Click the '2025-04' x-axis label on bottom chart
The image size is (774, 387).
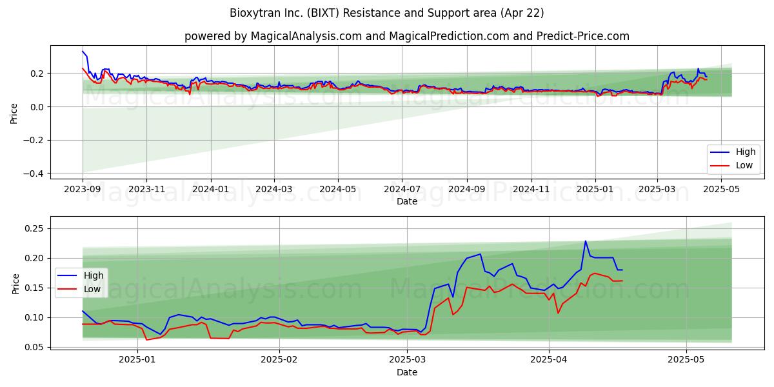pos(549,359)
